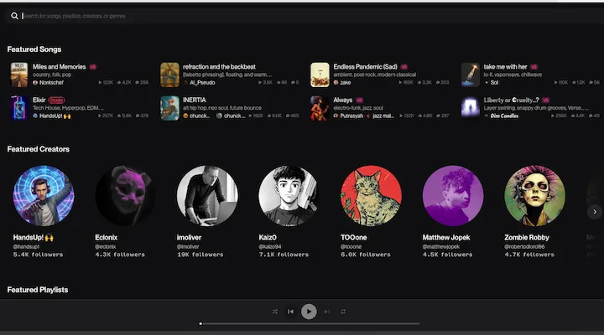604x335 pixels.
Task: Click '19K followers' under imoliver
Action: [x=200, y=255]
